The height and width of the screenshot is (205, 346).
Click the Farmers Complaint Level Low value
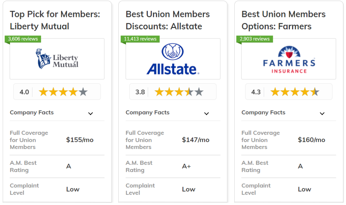(304, 189)
